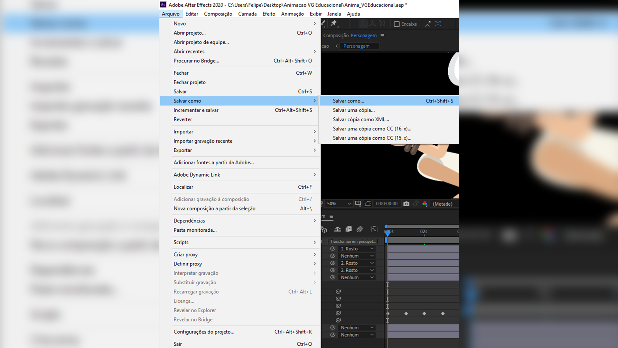Click pick whip beside first Nenhum row

333,256
